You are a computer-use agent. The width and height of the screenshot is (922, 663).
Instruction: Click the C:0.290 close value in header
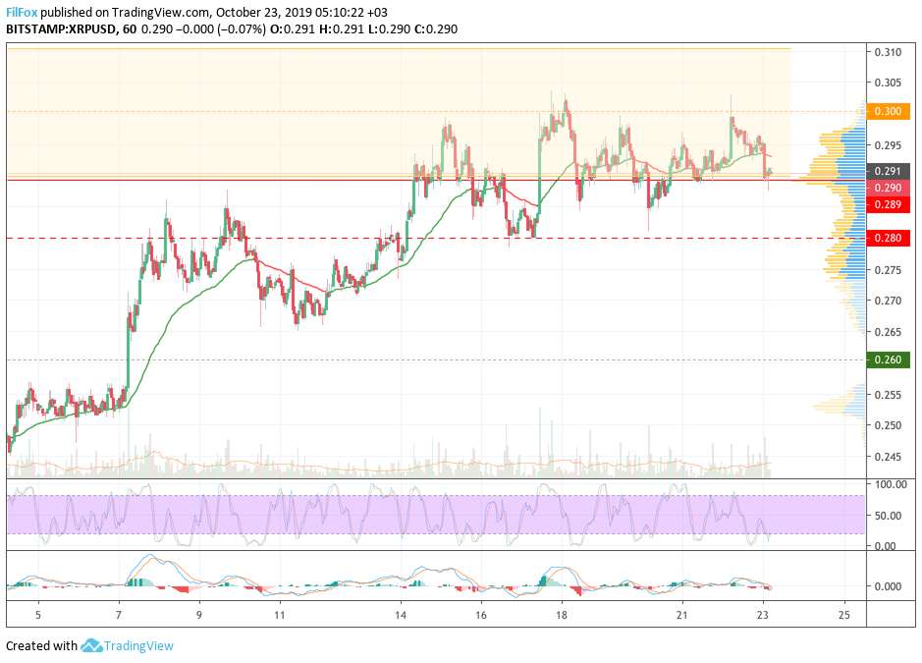tap(436, 28)
